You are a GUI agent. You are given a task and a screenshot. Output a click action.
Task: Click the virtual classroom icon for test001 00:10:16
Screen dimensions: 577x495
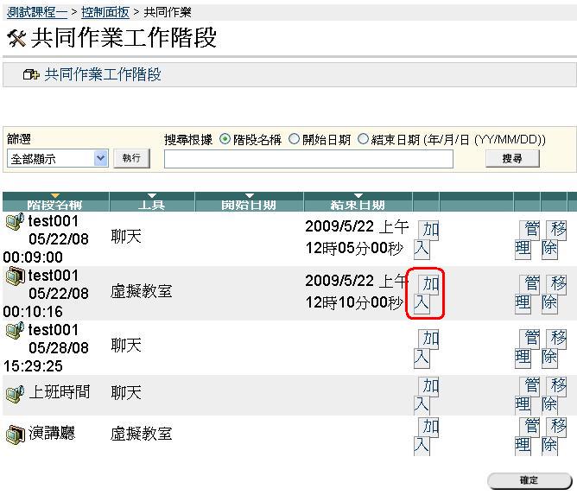(14, 276)
